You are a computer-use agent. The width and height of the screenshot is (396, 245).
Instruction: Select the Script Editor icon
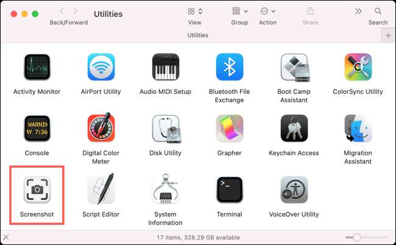101,189
